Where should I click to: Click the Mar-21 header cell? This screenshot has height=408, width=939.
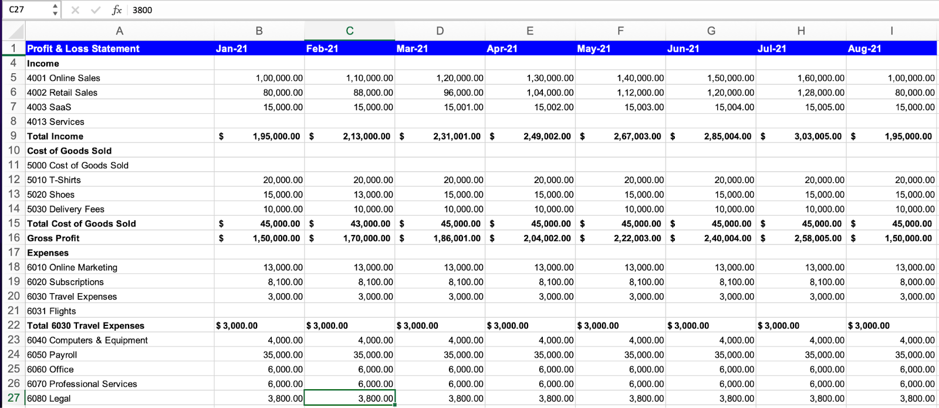(440, 49)
